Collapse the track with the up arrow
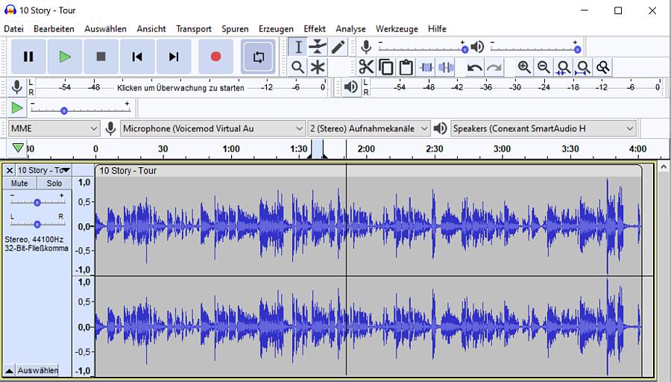This screenshot has height=382, width=671. pyautogui.click(x=9, y=371)
